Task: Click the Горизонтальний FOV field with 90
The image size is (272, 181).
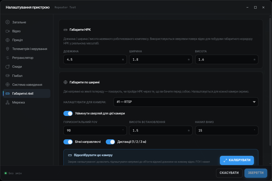Action: pyautogui.click(x=95, y=130)
